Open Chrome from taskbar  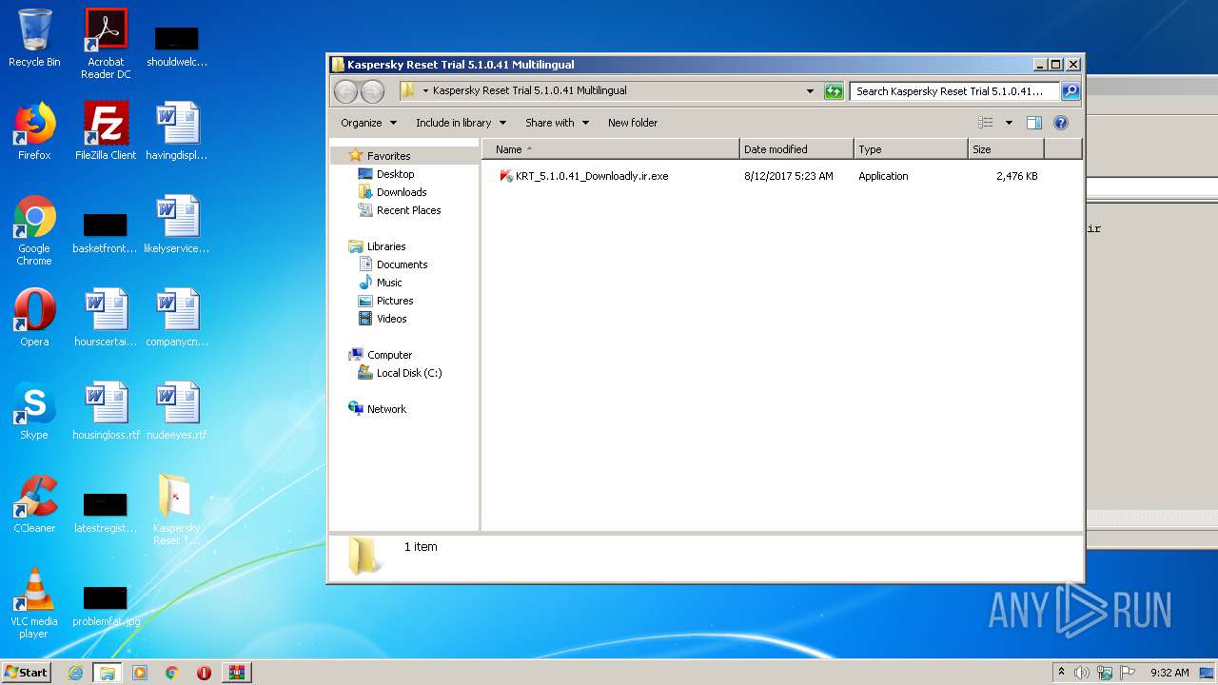pos(171,673)
